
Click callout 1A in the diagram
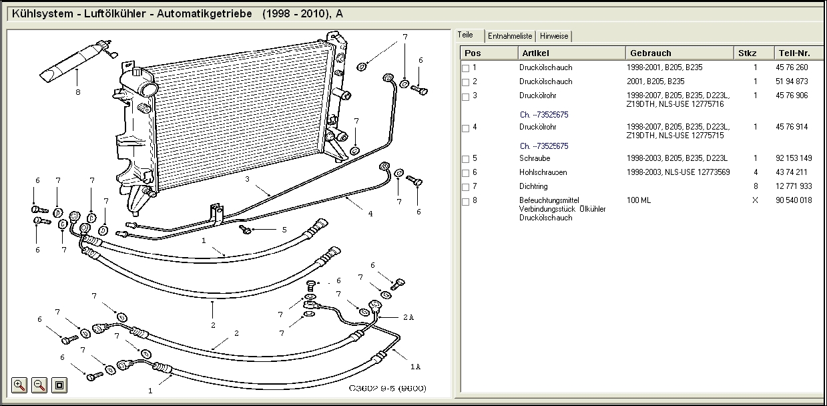415,366
